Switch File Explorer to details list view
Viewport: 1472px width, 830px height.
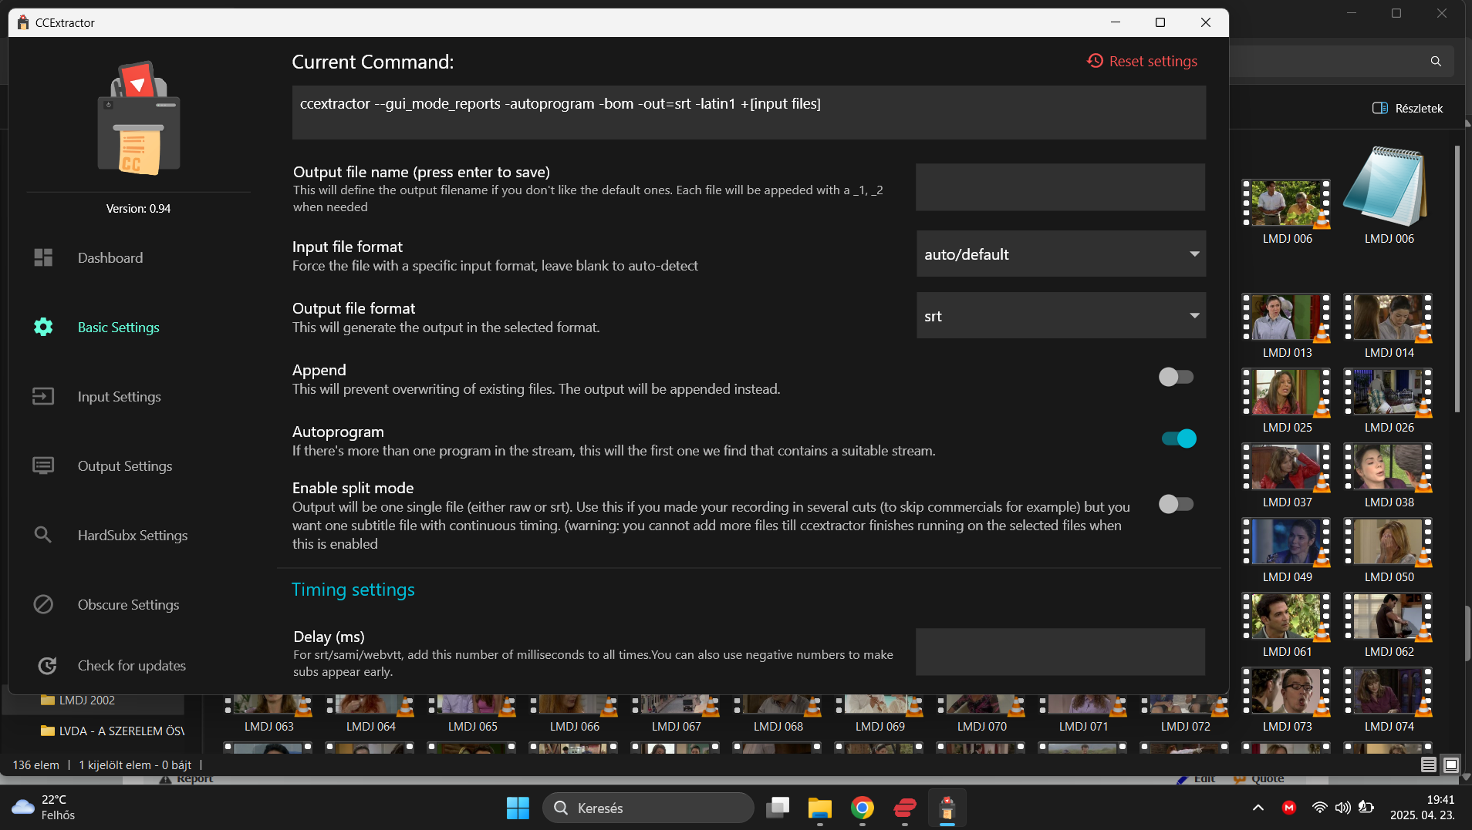click(1429, 764)
